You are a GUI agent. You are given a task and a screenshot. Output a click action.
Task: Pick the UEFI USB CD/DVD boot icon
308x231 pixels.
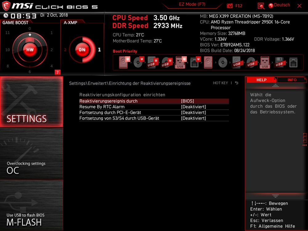[x=167, y=62]
